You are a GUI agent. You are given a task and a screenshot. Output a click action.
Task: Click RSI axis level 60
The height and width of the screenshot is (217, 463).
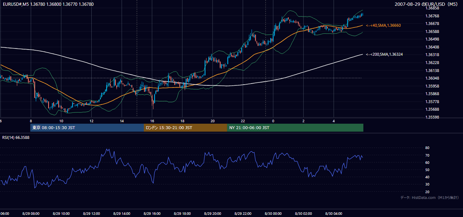[427, 162]
